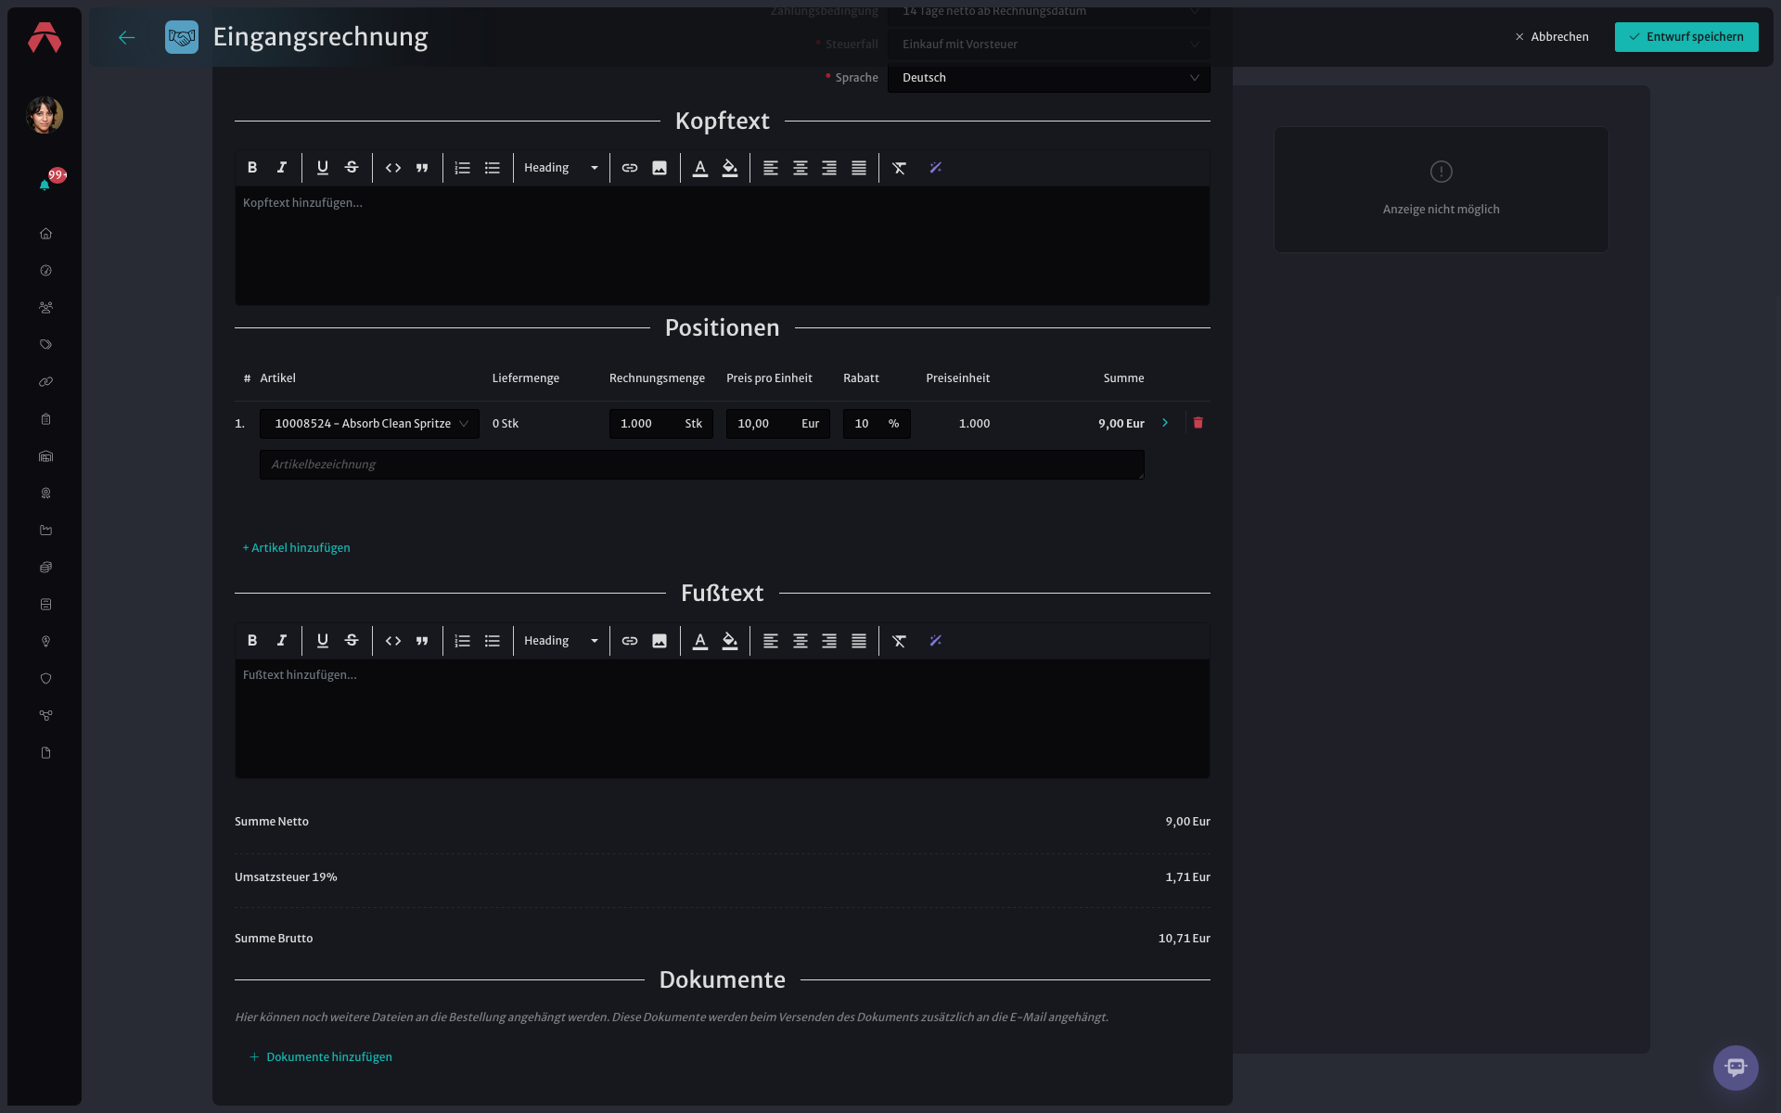1781x1113 pixels.
Task: Pick highlight fill color in Kopftext toolbar
Action: coord(730,168)
